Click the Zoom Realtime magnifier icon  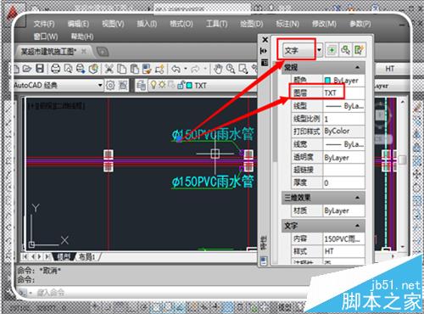tap(231, 69)
